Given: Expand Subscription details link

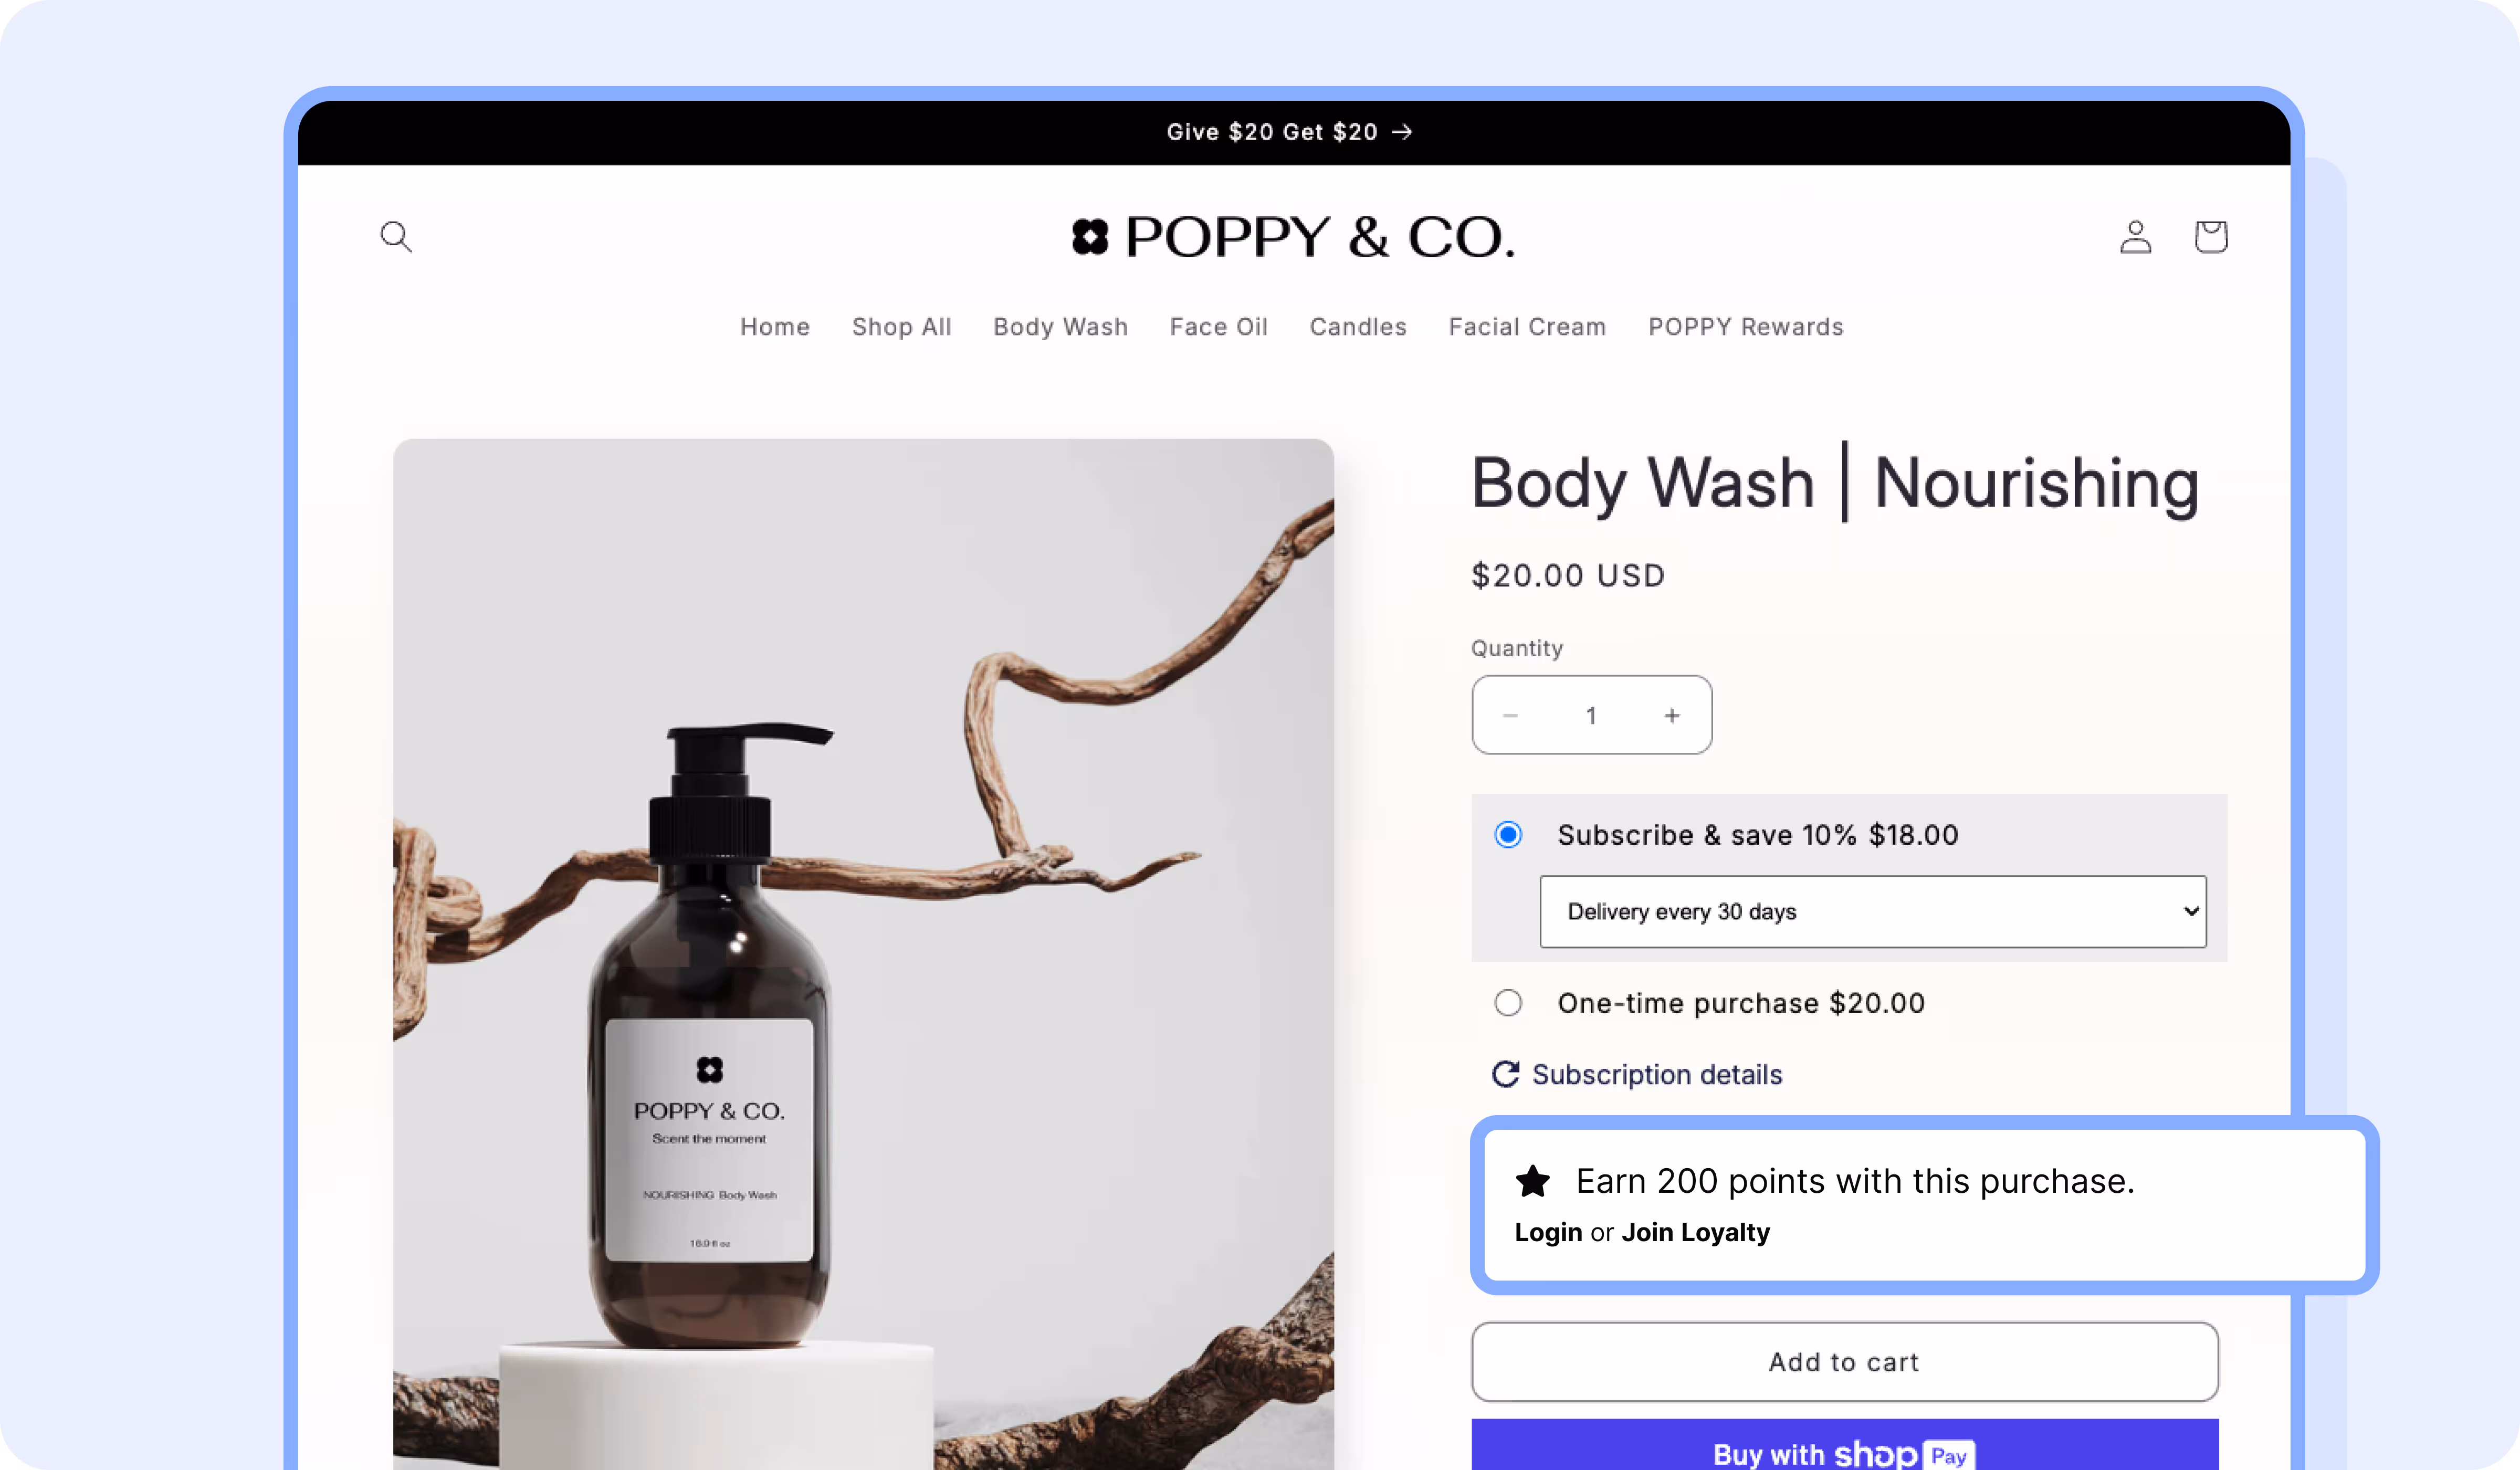Looking at the screenshot, I should [x=1657, y=1074].
